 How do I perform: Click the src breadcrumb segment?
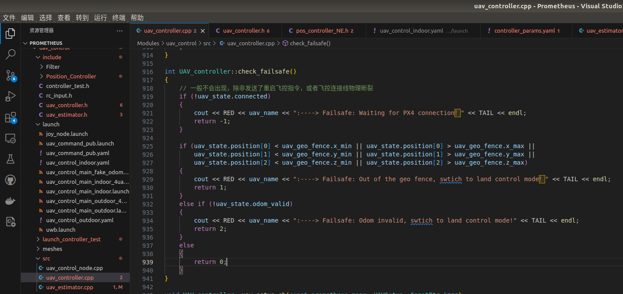click(207, 43)
